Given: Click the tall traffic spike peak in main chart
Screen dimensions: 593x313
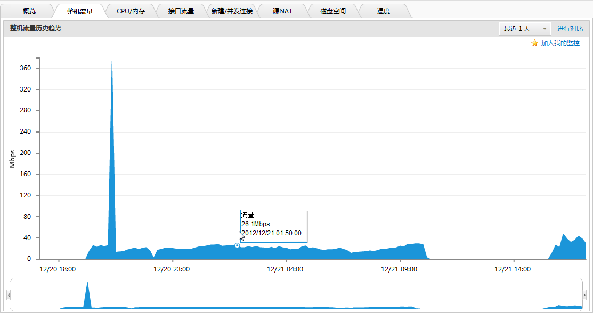Looking at the screenshot, I should click(112, 63).
